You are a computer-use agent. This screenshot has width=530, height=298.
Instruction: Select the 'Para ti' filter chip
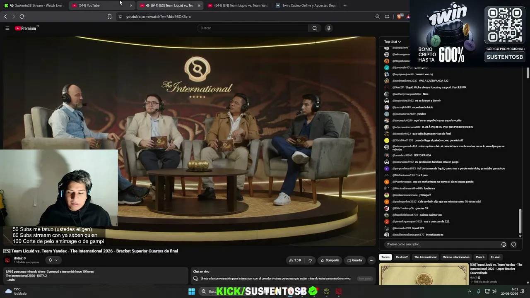point(480,257)
